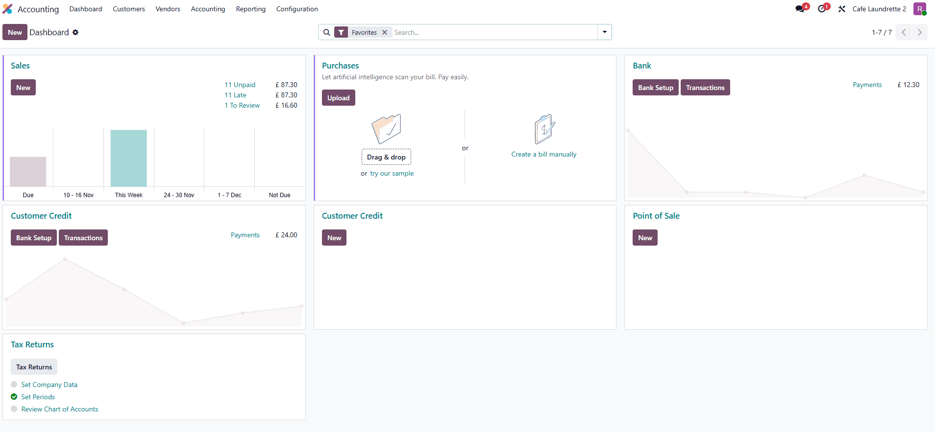The height and width of the screenshot is (432, 935).
Task: Click the Drag & drop upload box
Action: [x=386, y=157]
